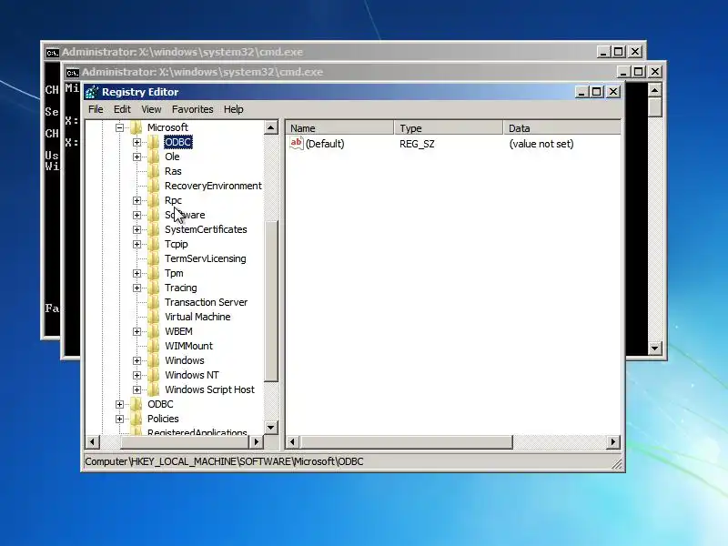Open the Favorites menu
Image resolution: width=728 pixels, height=546 pixels.
(193, 109)
